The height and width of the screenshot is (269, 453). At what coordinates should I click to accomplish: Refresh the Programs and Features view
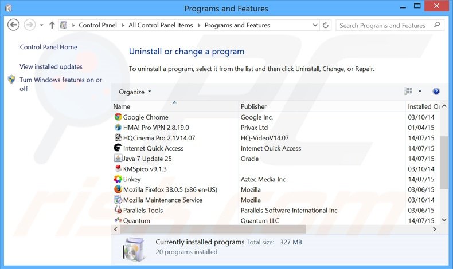(x=326, y=25)
